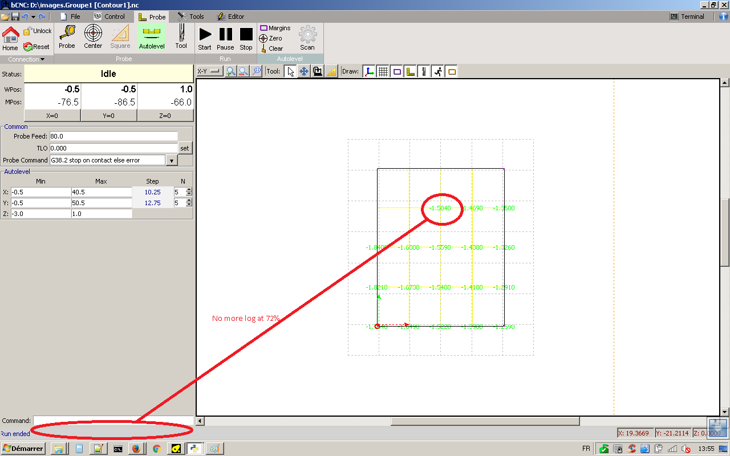Select the Tool end mill icon
Image resolution: width=730 pixels, height=456 pixels.
(x=181, y=37)
